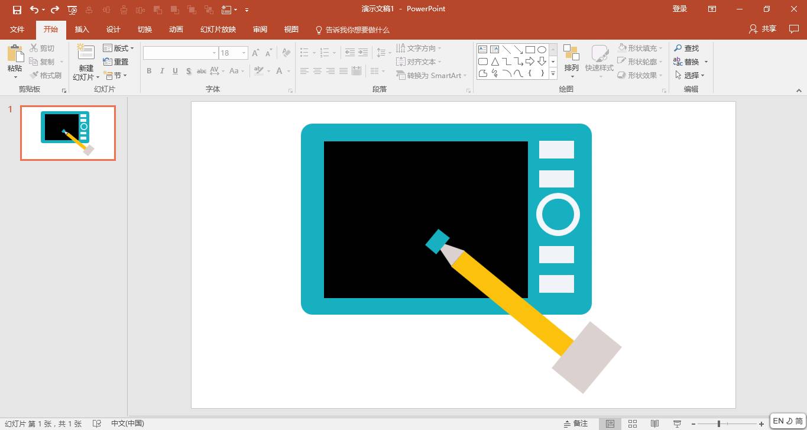Select the oval shape in shapes gallery
Screen dimensions: 807x430
click(x=542, y=50)
